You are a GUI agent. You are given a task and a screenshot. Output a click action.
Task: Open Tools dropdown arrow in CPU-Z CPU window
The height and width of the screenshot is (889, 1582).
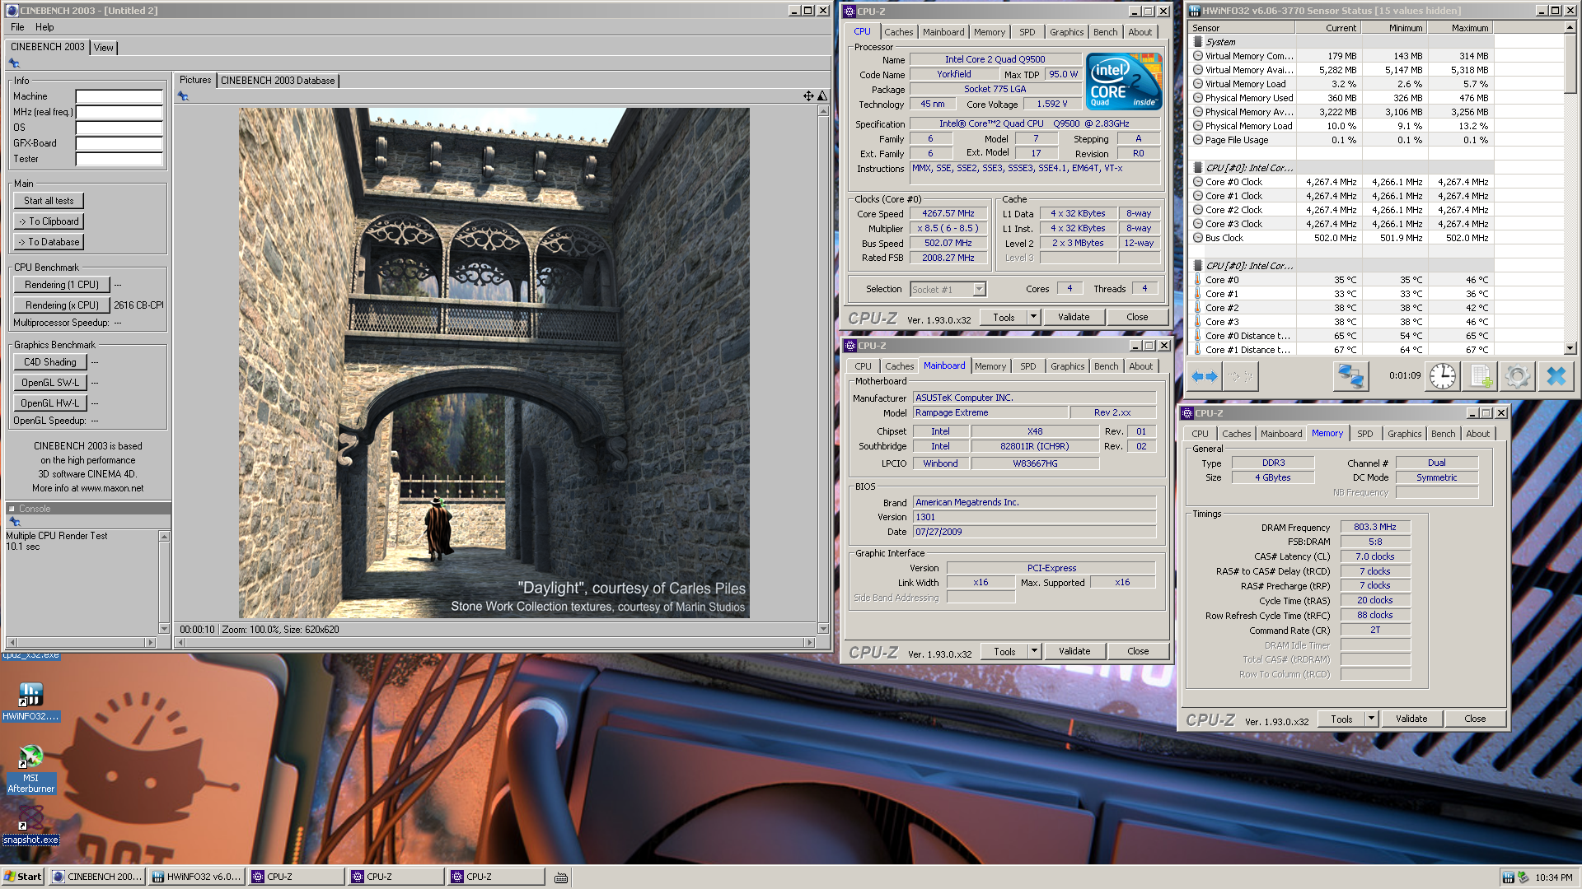1033,317
